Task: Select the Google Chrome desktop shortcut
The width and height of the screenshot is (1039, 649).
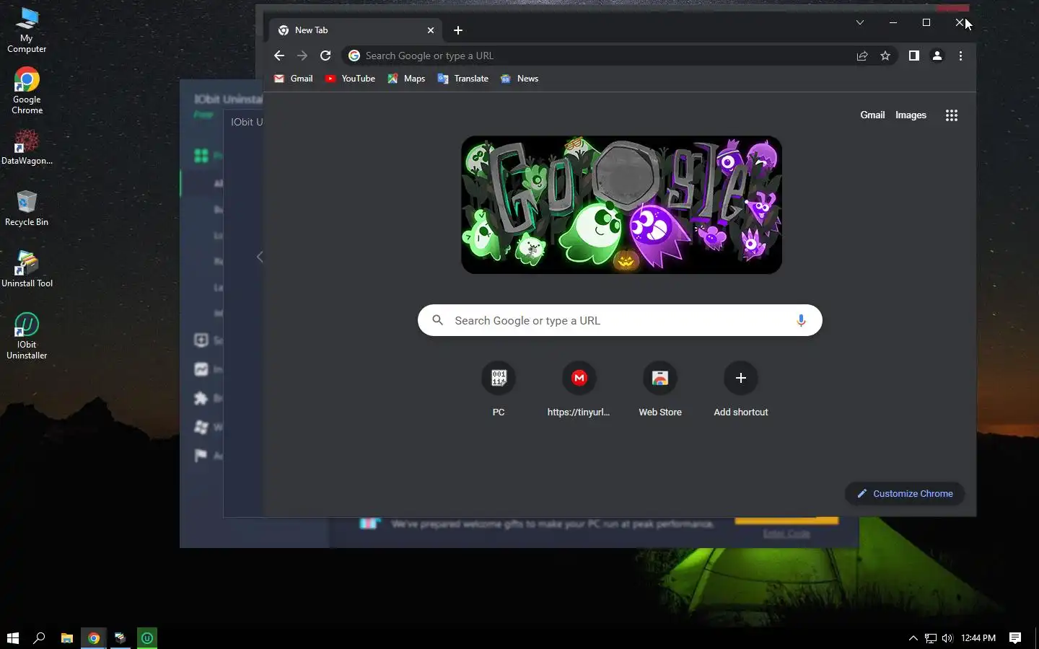Action: click(27, 91)
